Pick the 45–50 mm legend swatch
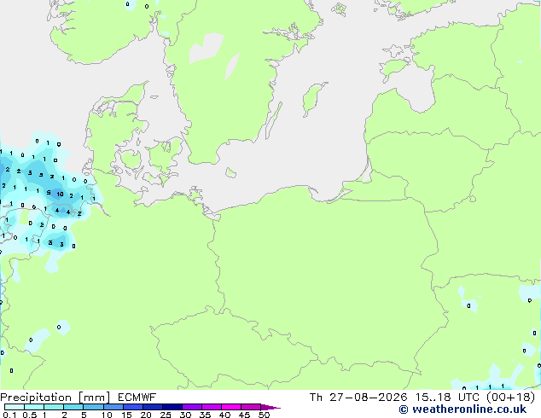The height and width of the screenshot is (418, 541). click(251, 407)
